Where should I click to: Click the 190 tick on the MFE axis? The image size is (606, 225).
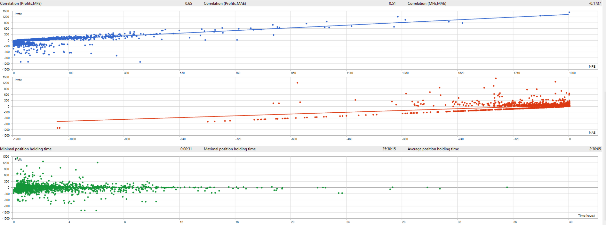point(71,73)
